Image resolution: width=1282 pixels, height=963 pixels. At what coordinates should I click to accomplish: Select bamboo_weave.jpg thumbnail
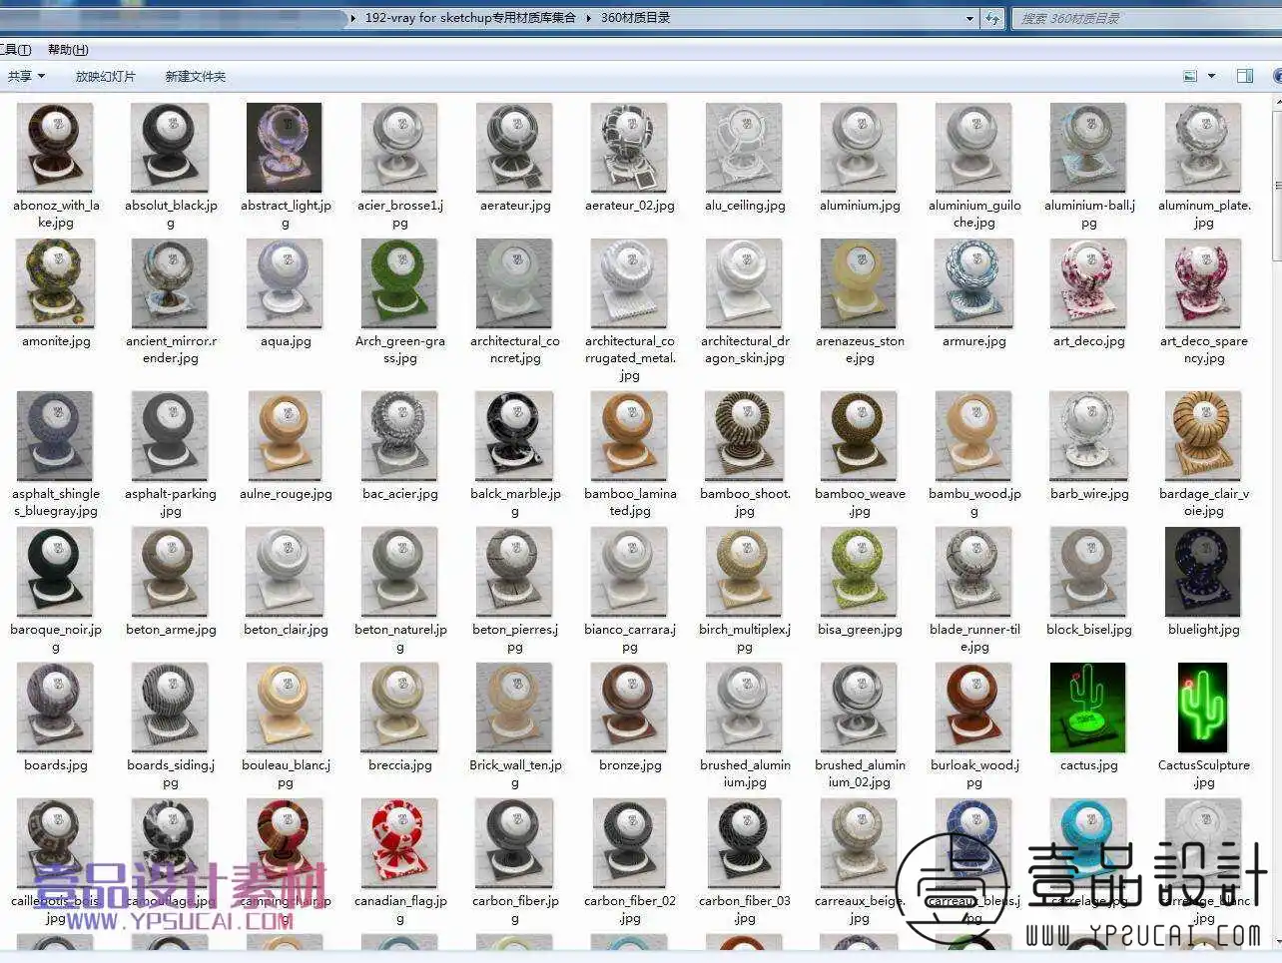pos(859,436)
